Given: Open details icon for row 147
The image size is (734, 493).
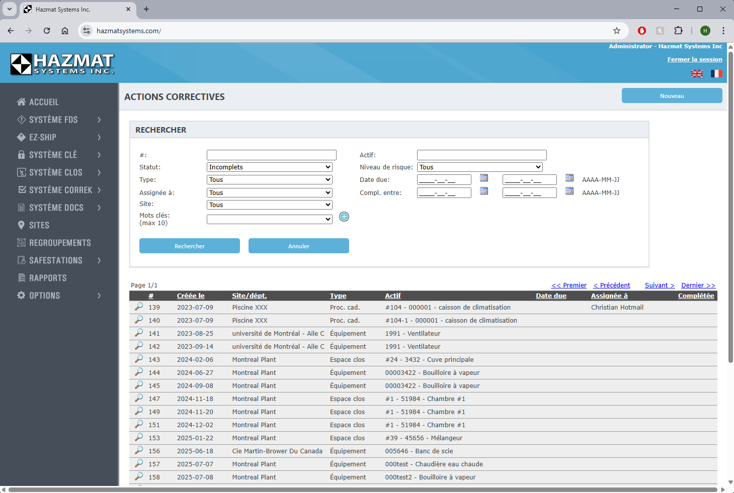Looking at the screenshot, I should [x=139, y=398].
